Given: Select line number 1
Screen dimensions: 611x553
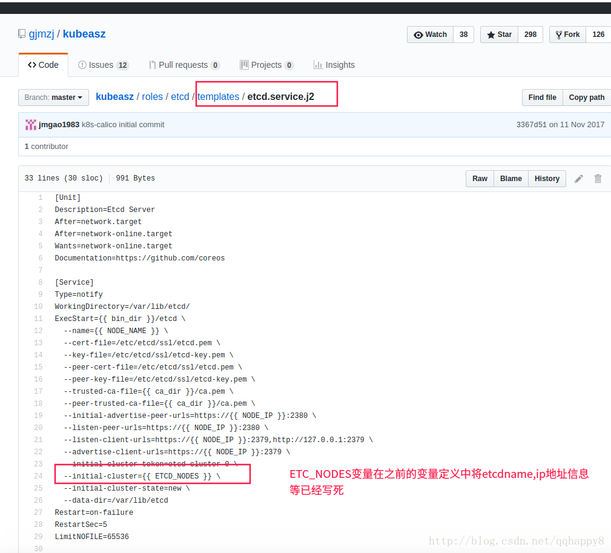Looking at the screenshot, I should [40, 197].
